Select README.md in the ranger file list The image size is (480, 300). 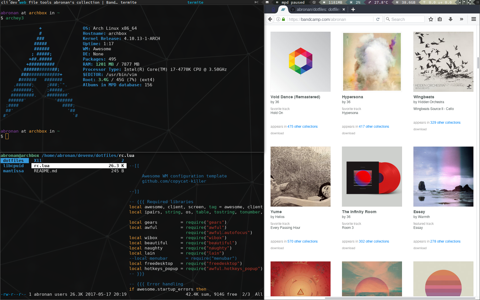(79, 171)
